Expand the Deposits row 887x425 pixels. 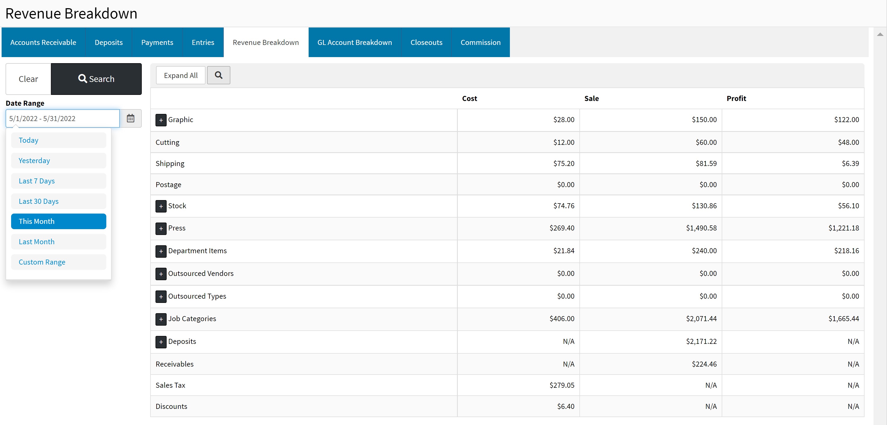click(x=161, y=342)
